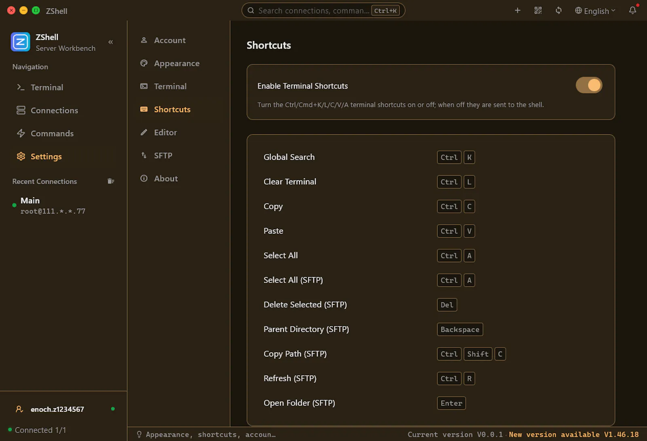Click the Appearance, shortcuts tip text
The height and width of the screenshot is (441, 647).
(x=211, y=435)
